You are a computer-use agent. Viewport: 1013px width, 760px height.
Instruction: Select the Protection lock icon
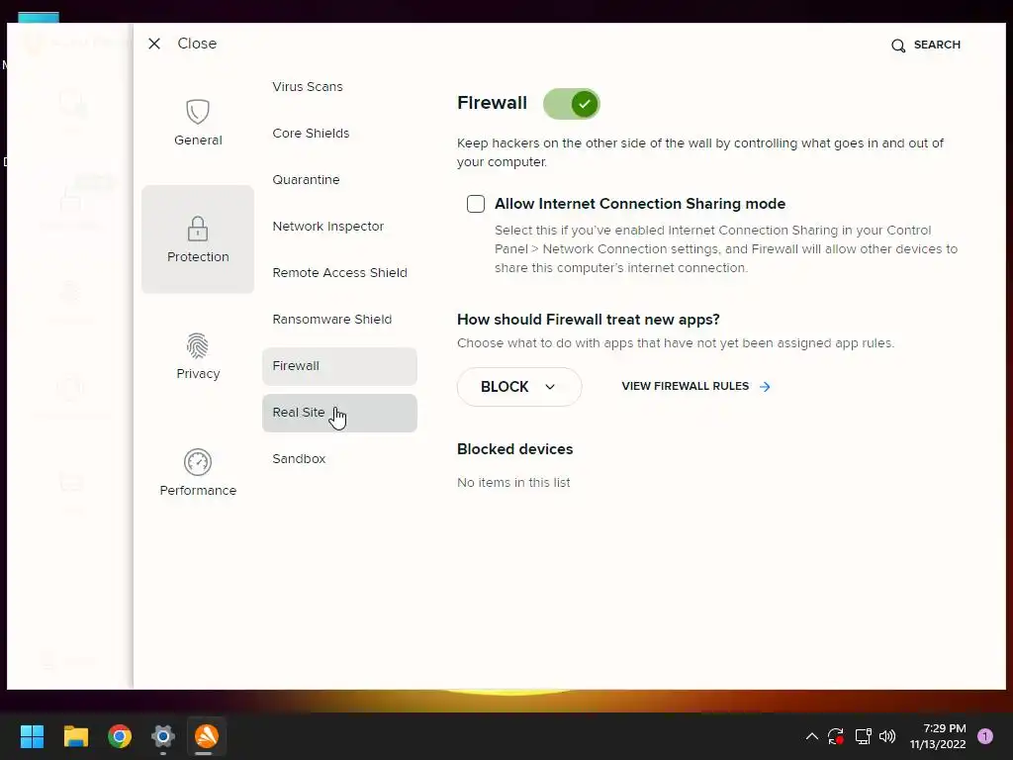click(198, 229)
